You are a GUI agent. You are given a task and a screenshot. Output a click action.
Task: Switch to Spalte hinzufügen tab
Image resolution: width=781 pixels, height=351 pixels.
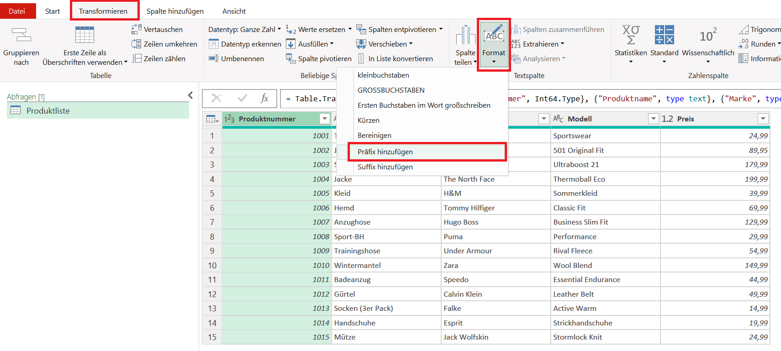(x=175, y=11)
